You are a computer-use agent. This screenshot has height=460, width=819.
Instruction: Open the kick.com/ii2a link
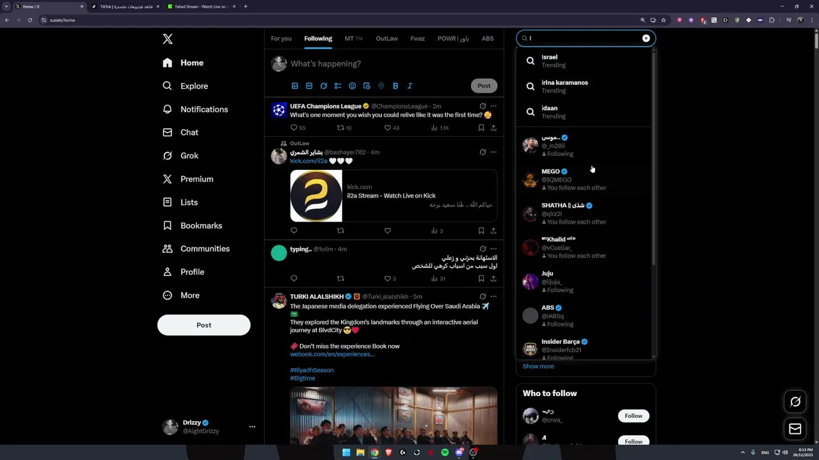coord(308,161)
